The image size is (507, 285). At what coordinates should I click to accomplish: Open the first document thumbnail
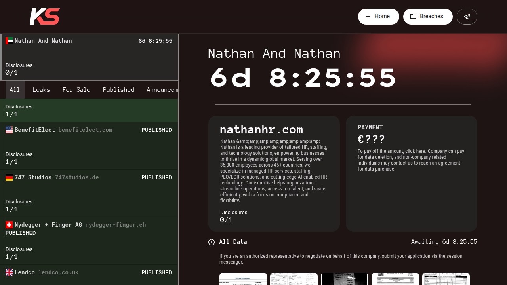[243, 279]
